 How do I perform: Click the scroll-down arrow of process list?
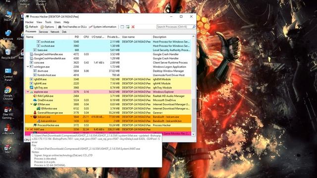pyautogui.click(x=193, y=134)
